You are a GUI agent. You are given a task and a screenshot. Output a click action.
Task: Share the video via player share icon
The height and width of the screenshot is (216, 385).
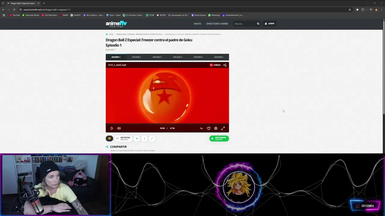point(225,65)
